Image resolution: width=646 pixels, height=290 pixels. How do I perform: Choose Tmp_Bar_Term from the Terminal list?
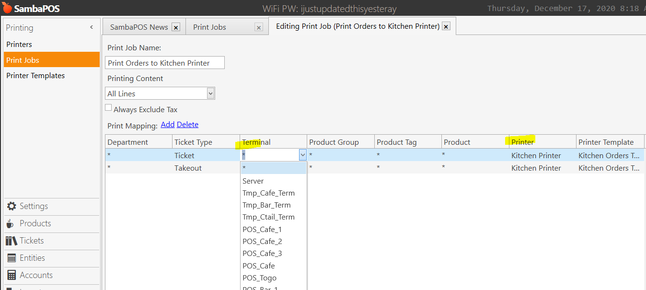pyautogui.click(x=273, y=205)
